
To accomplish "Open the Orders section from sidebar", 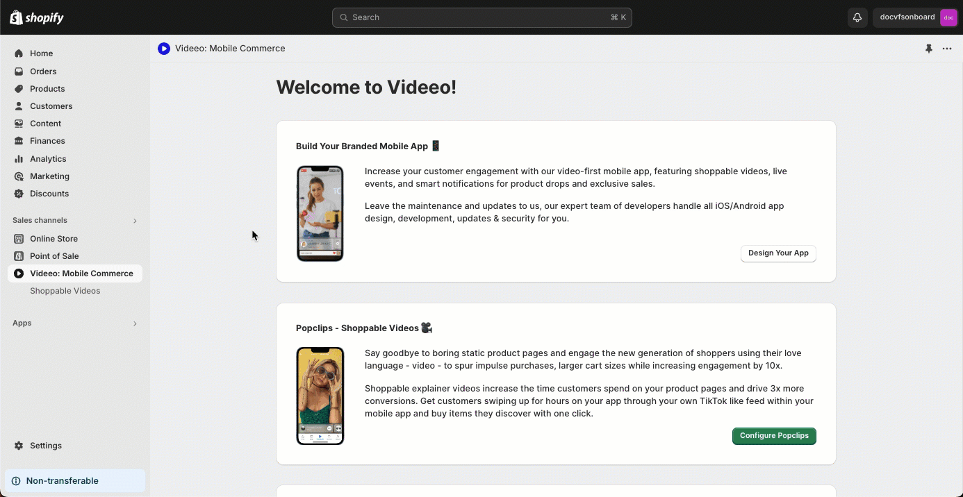I will (x=43, y=71).
